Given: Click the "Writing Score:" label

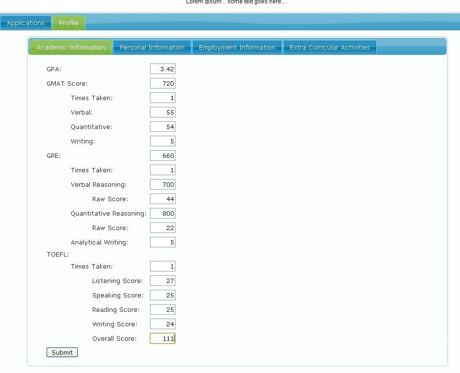Looking at the screenshot, I should (115, 324).
